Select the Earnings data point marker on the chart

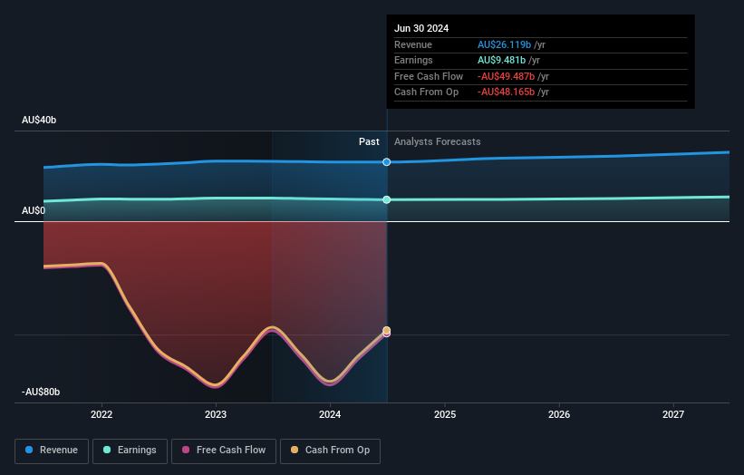click(387, 199)
